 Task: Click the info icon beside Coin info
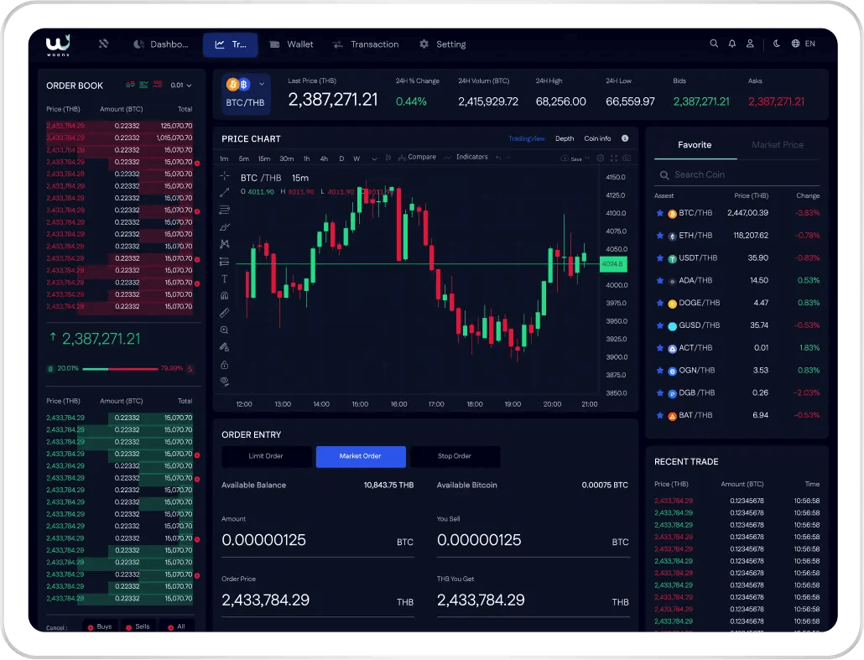[x=625, y=138]
